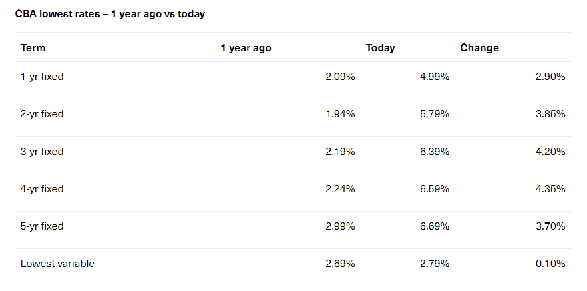Click the CBA lowest rates table title
The image size is (587, 291).
point(110,14)
